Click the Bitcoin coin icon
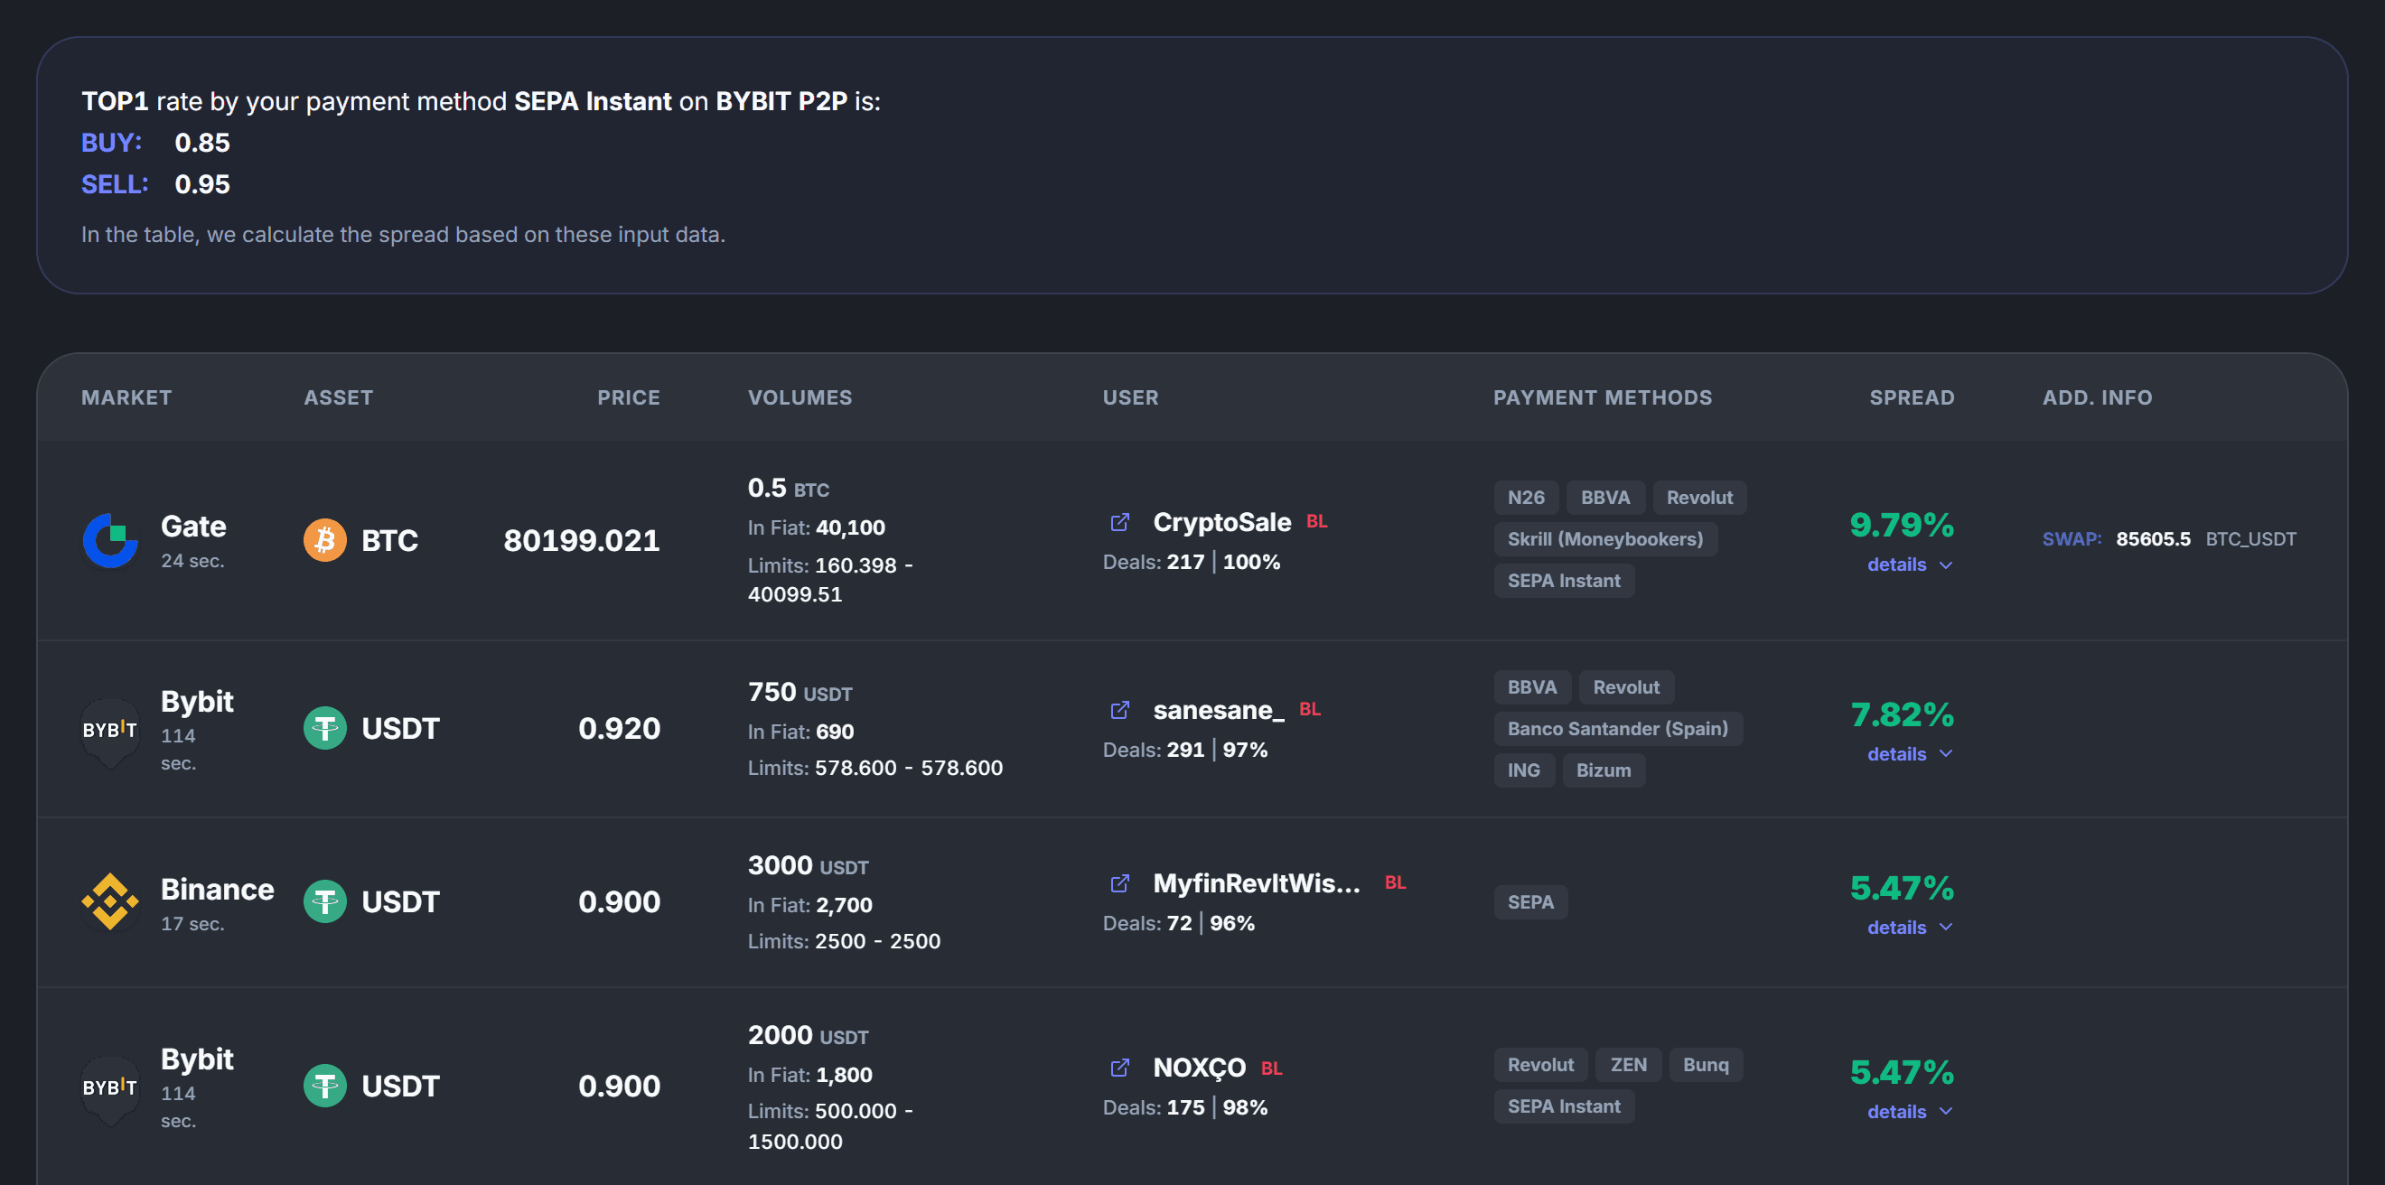This screenshot has width=2385, height=1185. 325,540
